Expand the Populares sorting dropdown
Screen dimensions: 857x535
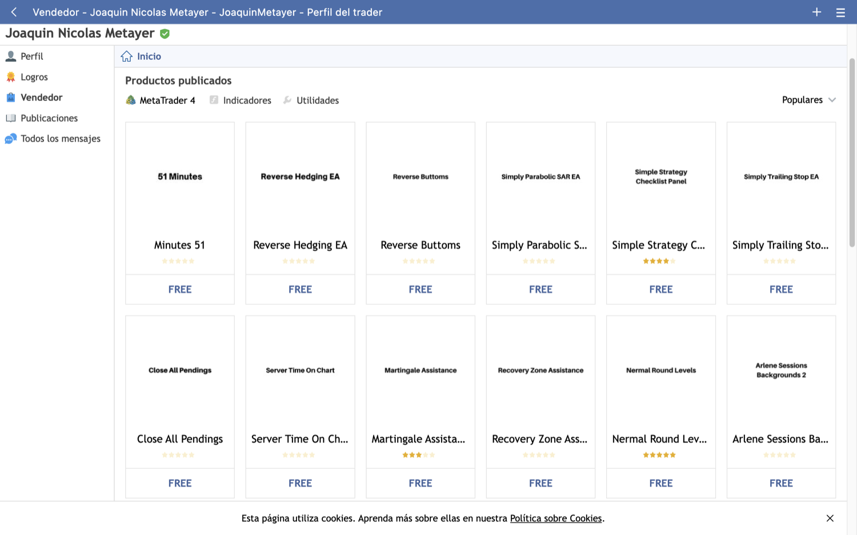[x=808, y=100]
